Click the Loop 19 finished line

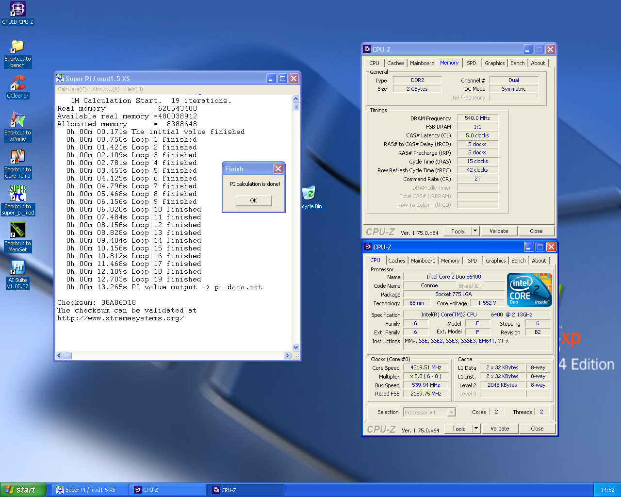click(x=134, y=280)
